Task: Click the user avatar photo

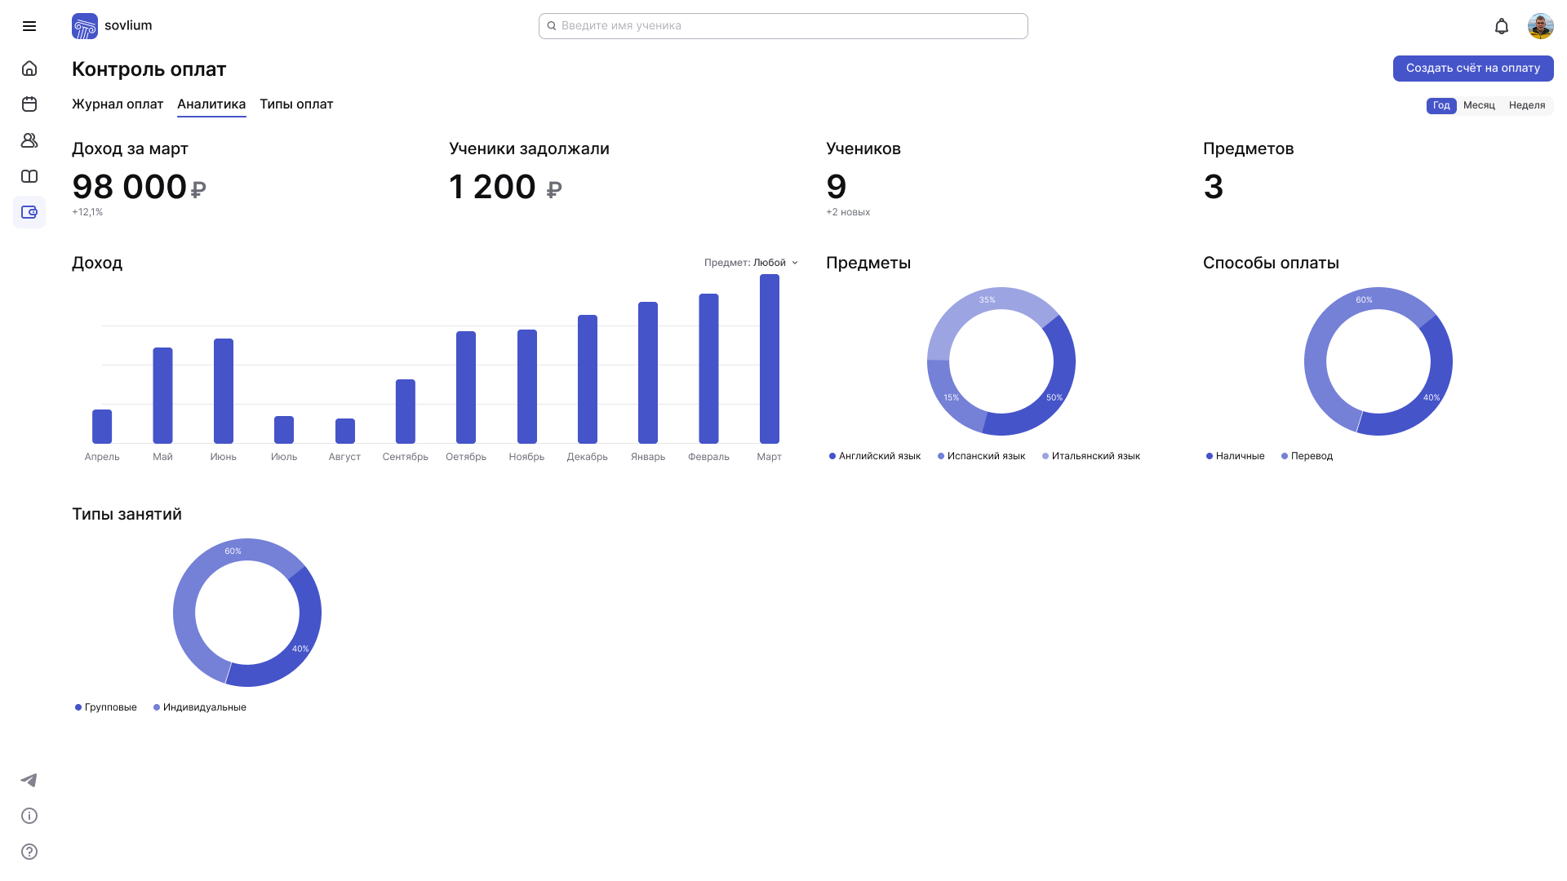Action: [x=1540, y=26]
